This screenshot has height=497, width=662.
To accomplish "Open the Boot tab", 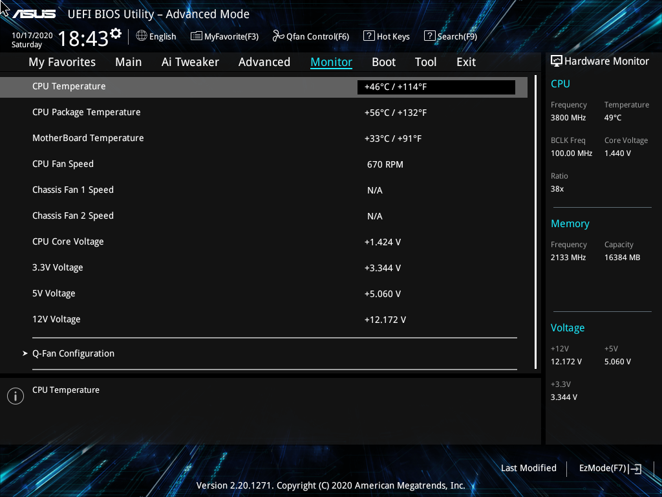I will pyautogui.click(x=383, y=62).
